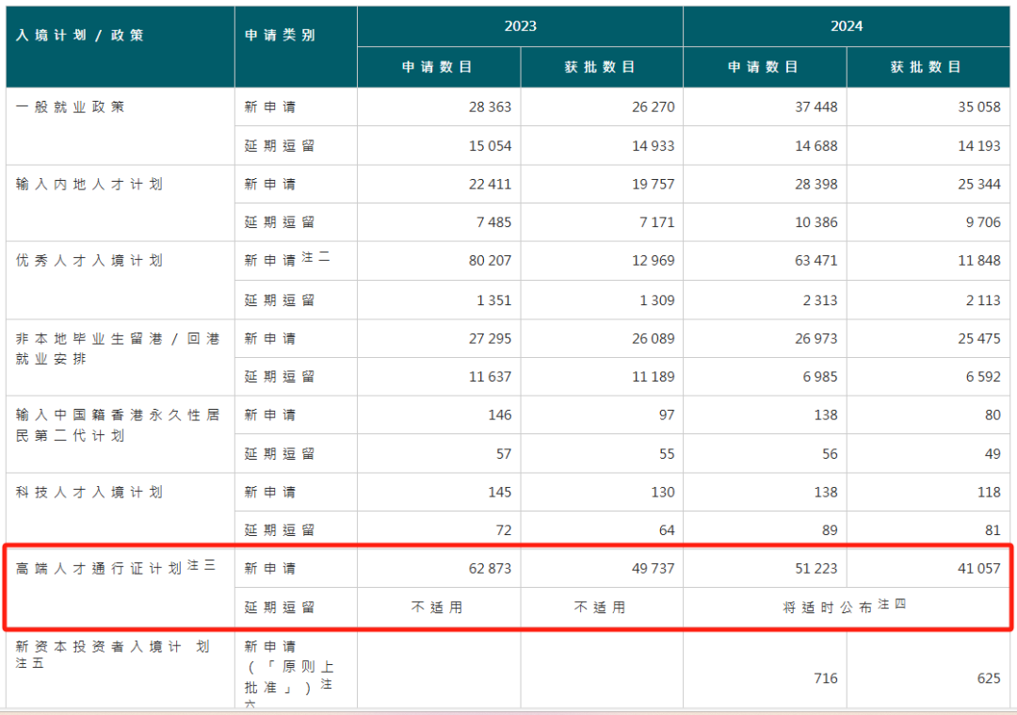Image resolution: width=1017 pixels, height=715 pixels.
Task: Open footnote 注三 next to 高端人才通行证计划
Action: point(202,565)
